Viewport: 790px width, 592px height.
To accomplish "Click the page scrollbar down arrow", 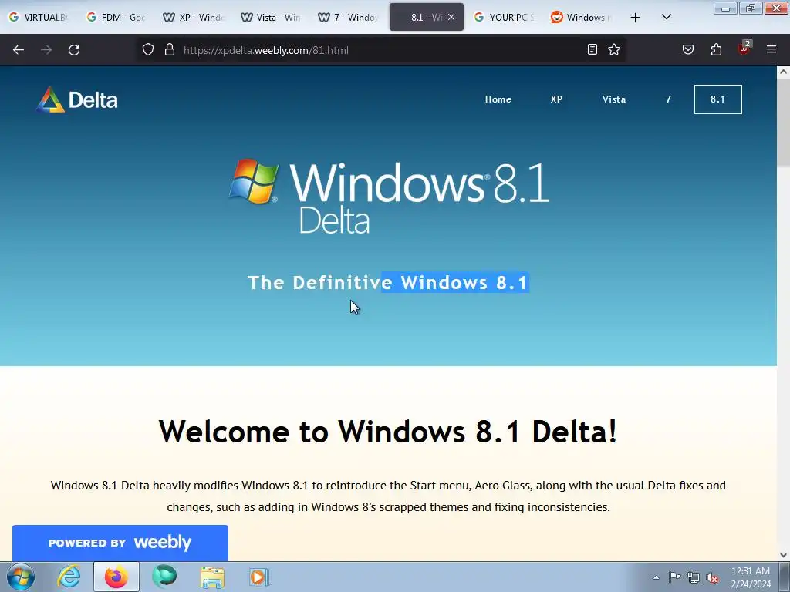I will 783,555.
